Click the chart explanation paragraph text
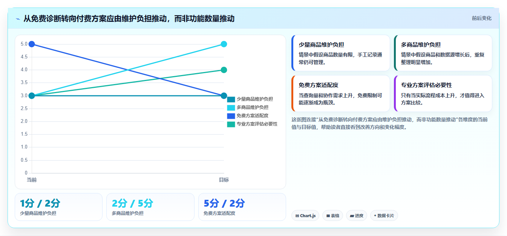Screen dimensions: 507x236 click(x=390, y=123)
